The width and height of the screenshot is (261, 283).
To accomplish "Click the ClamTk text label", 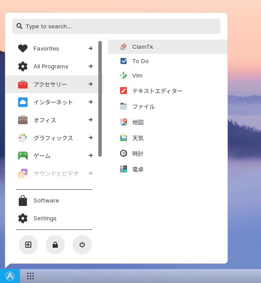I will click(143, 47).
